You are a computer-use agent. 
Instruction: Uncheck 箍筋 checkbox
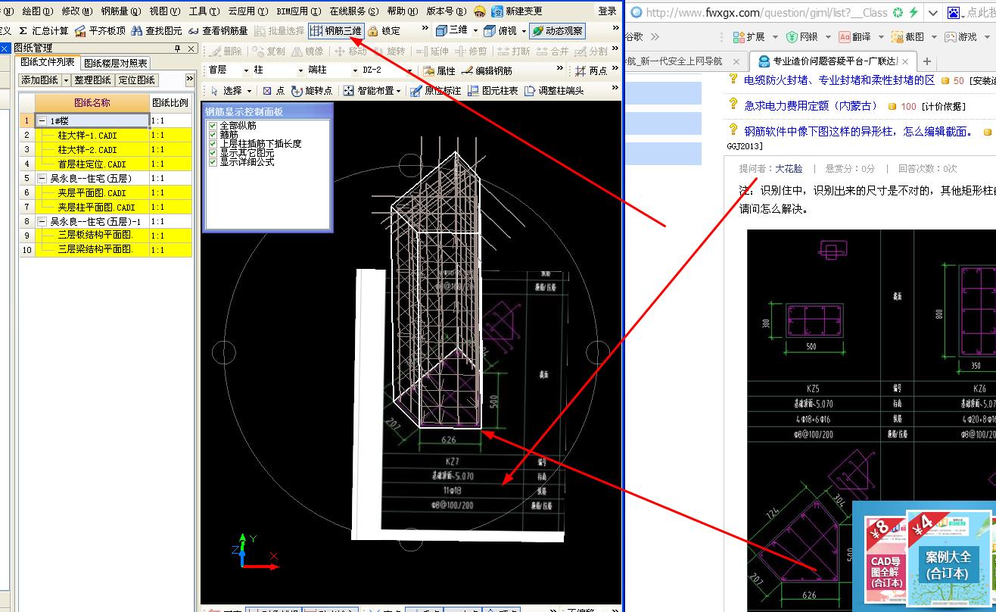[213, 134]
